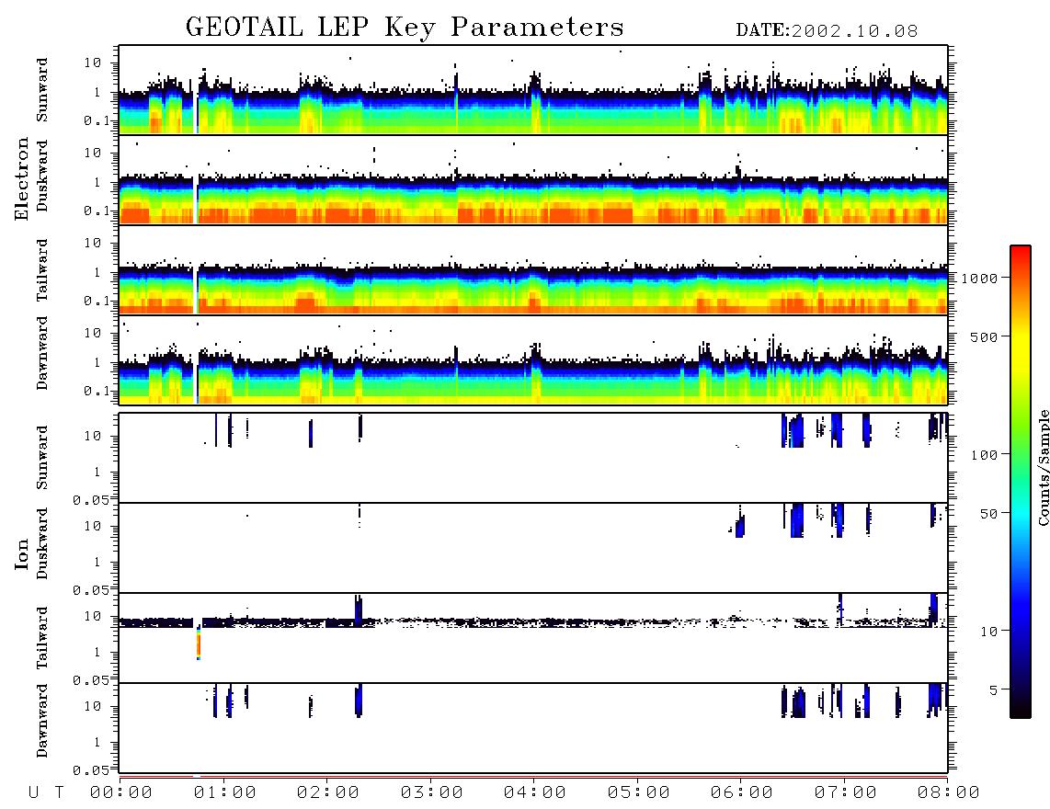Viewport: 1050px width, 809px height.
Task: Click the '03:00' time tick label
Action: 432,792
